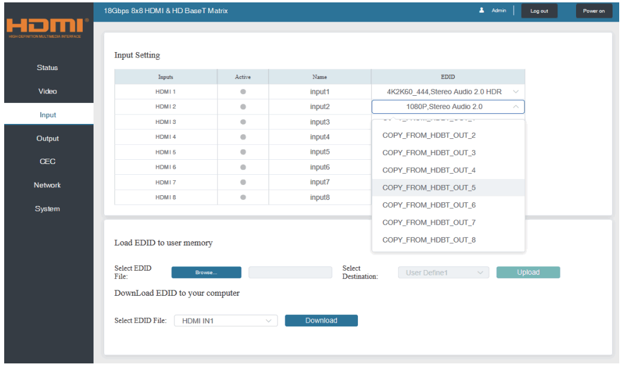Image resolution: width=624 pixels, height=367 pixels.
Task: Navigate to the Status page
Action: [47, 68]
